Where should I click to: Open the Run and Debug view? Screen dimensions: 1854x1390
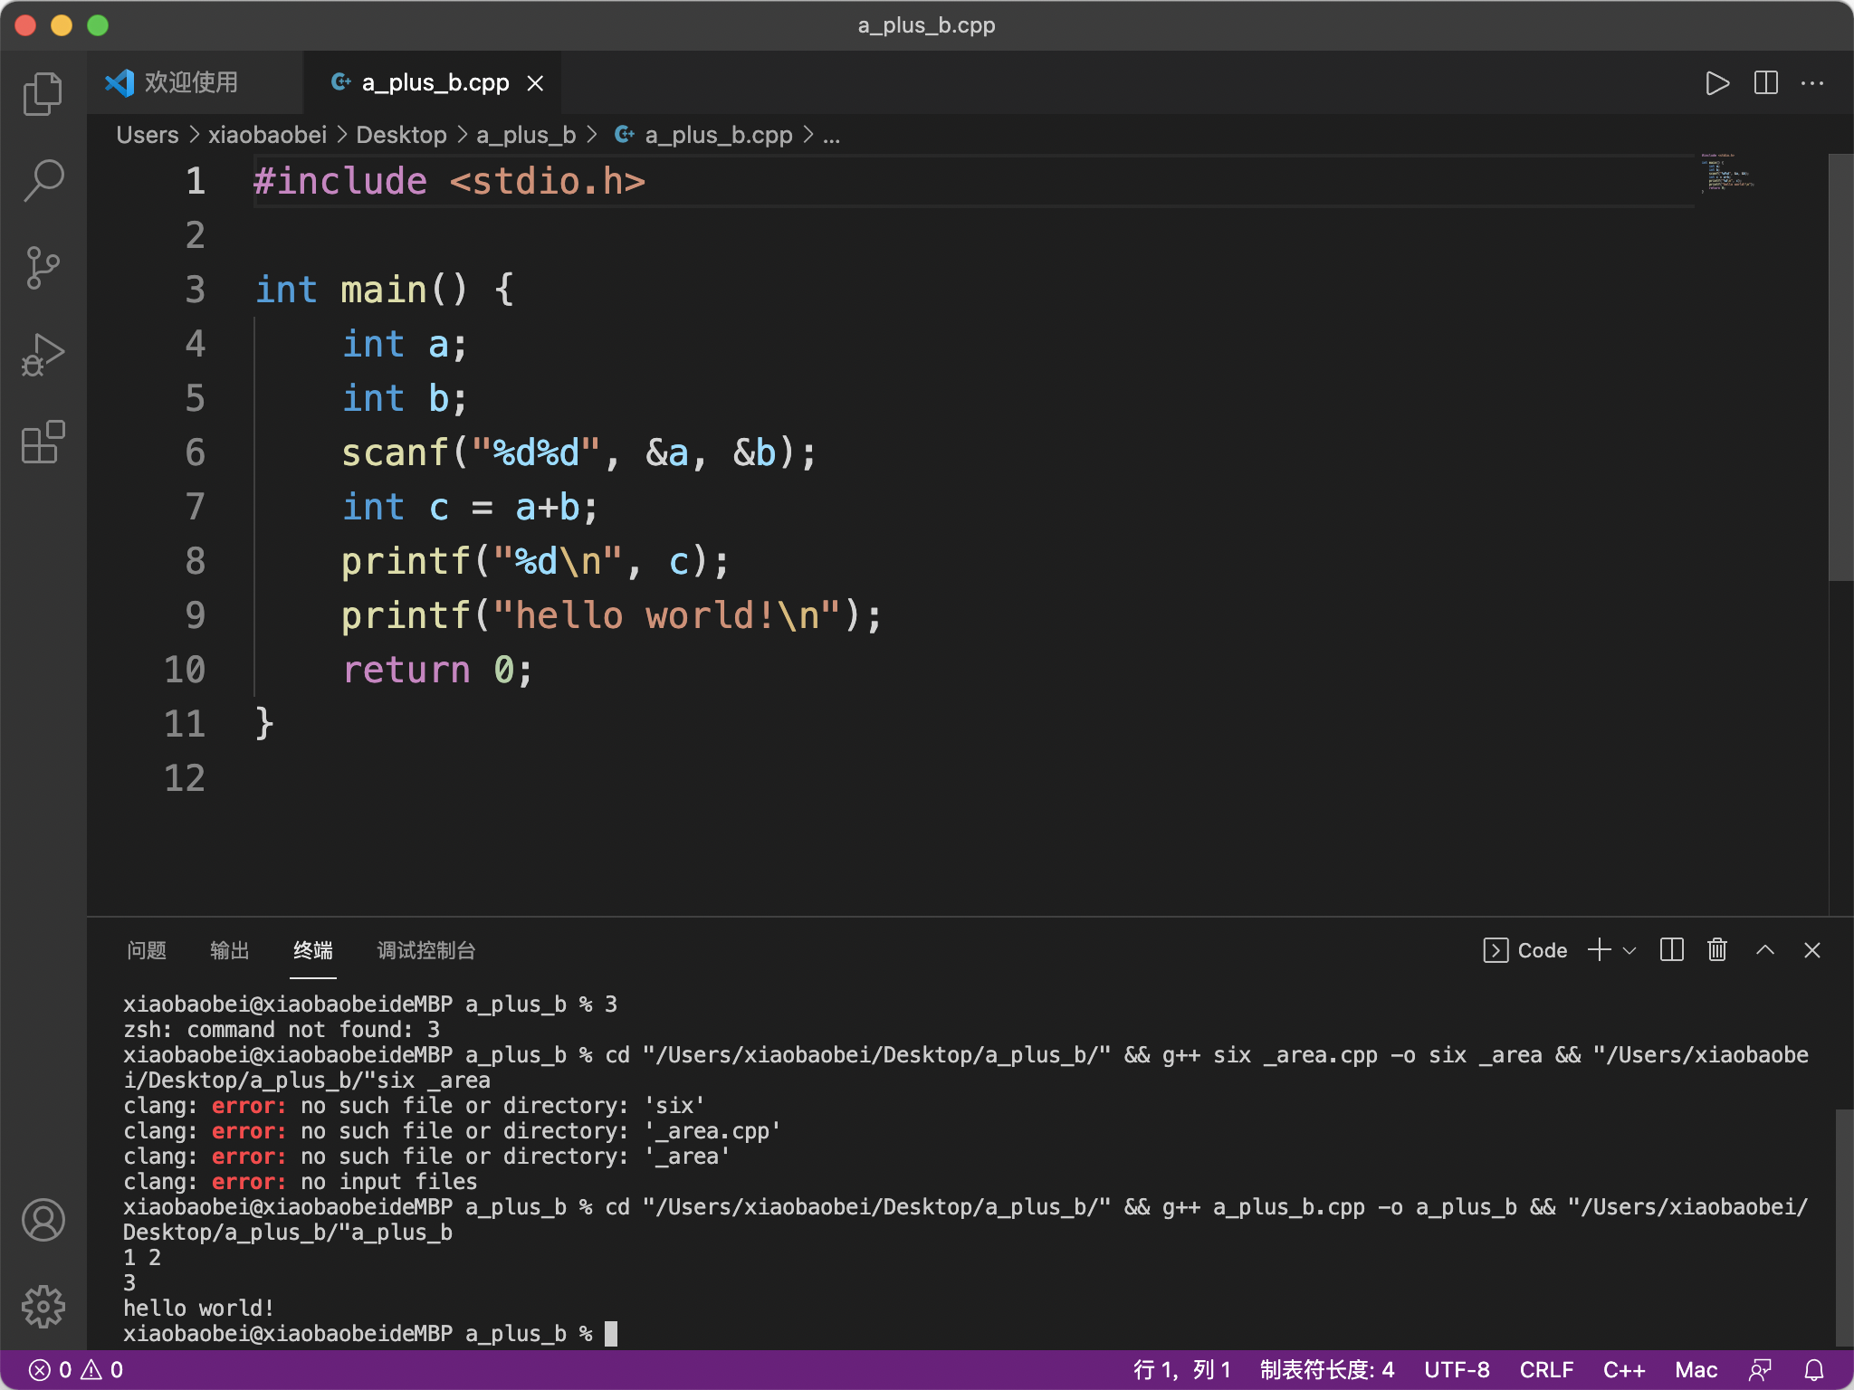pos(43,354)
